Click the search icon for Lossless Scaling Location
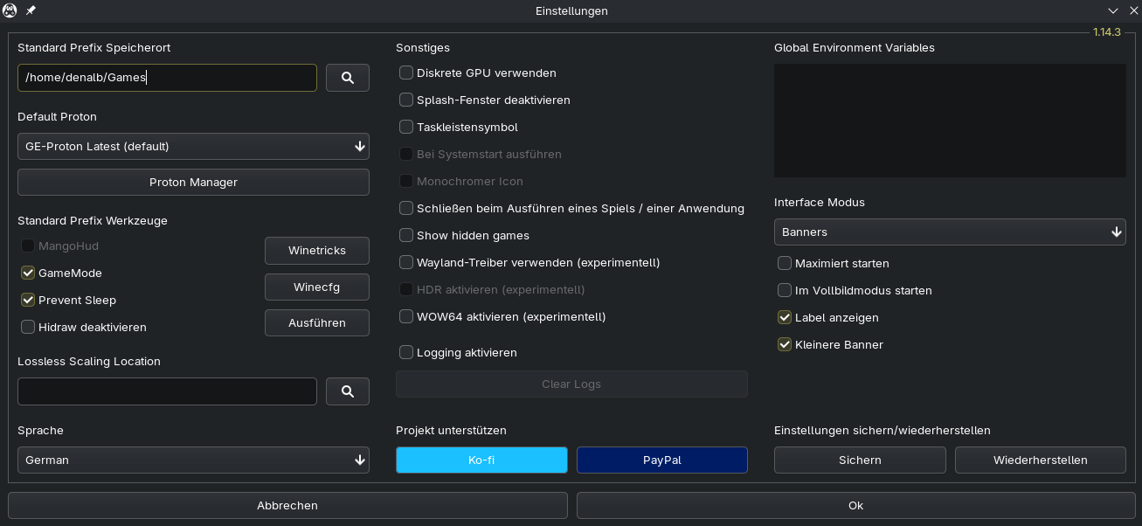The height and width of the screenshot is (526, 1142). pos(347,391)
